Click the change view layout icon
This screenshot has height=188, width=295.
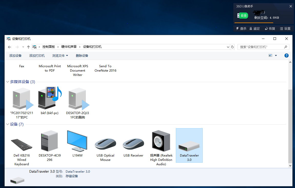tap(270, 56)
